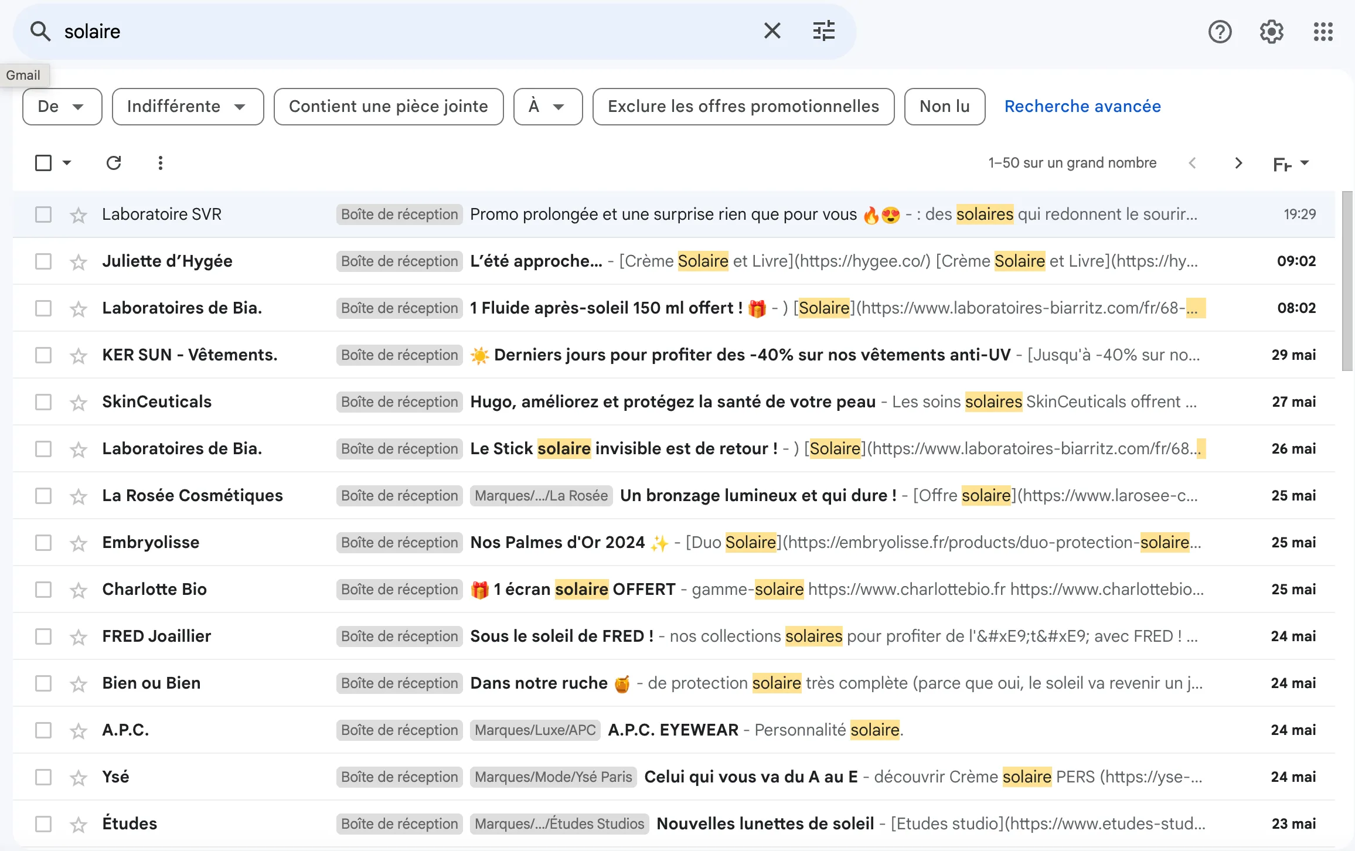This screenshot has width=1355, height=851.
Task: Open the Fr input tools dropdown
Action: pos(1291,164)
